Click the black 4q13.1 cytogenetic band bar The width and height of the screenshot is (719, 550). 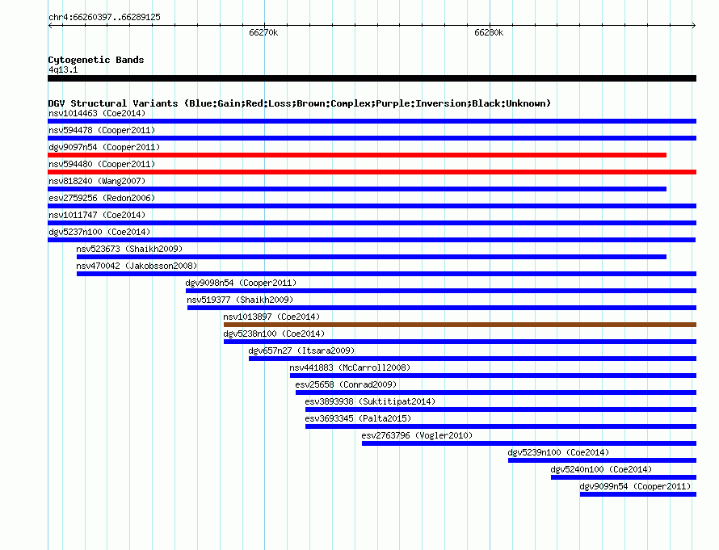click(372, 78)
